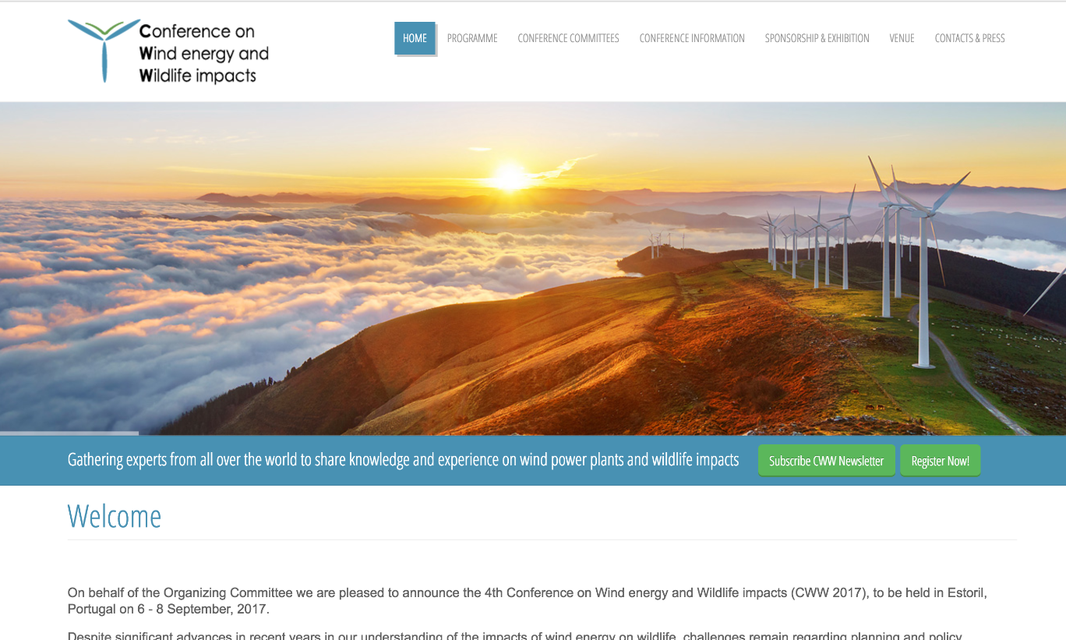Open the Conference Committees menu
Viewport: 1066px width, 640px height.
[568, 38]
